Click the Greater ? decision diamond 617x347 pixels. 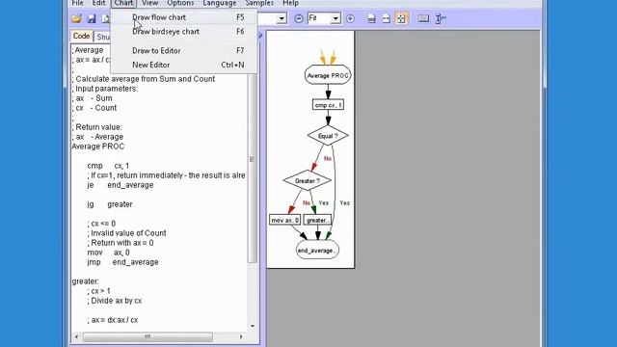(307, 181)
